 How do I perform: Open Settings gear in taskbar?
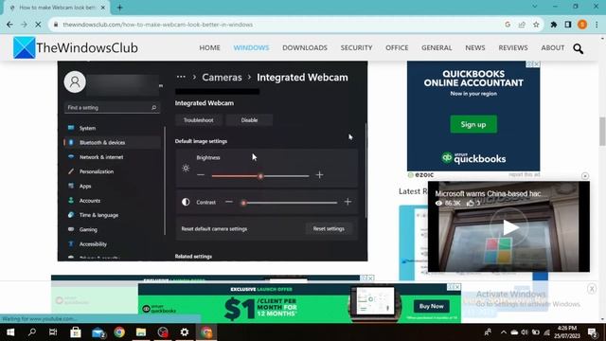(x=185, y=332)
